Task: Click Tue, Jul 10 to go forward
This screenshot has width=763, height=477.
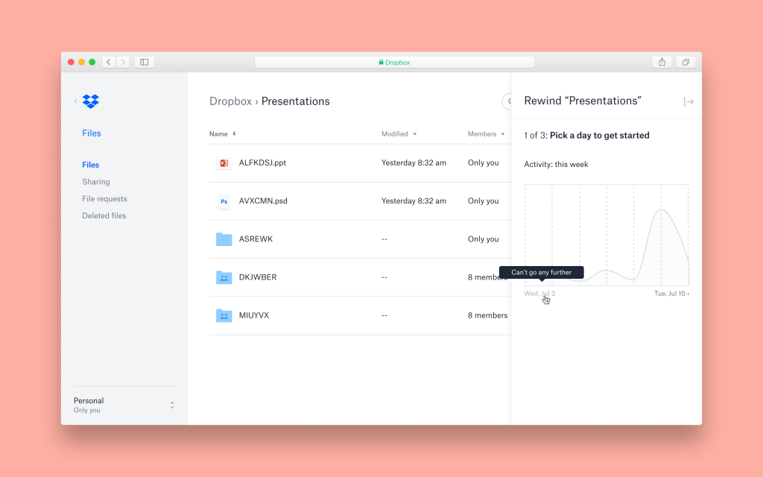Action: [x=671, y=294]
